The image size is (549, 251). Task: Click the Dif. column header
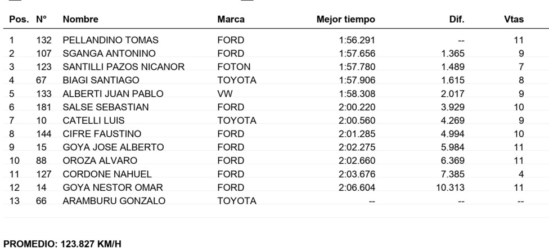point(457,19)
